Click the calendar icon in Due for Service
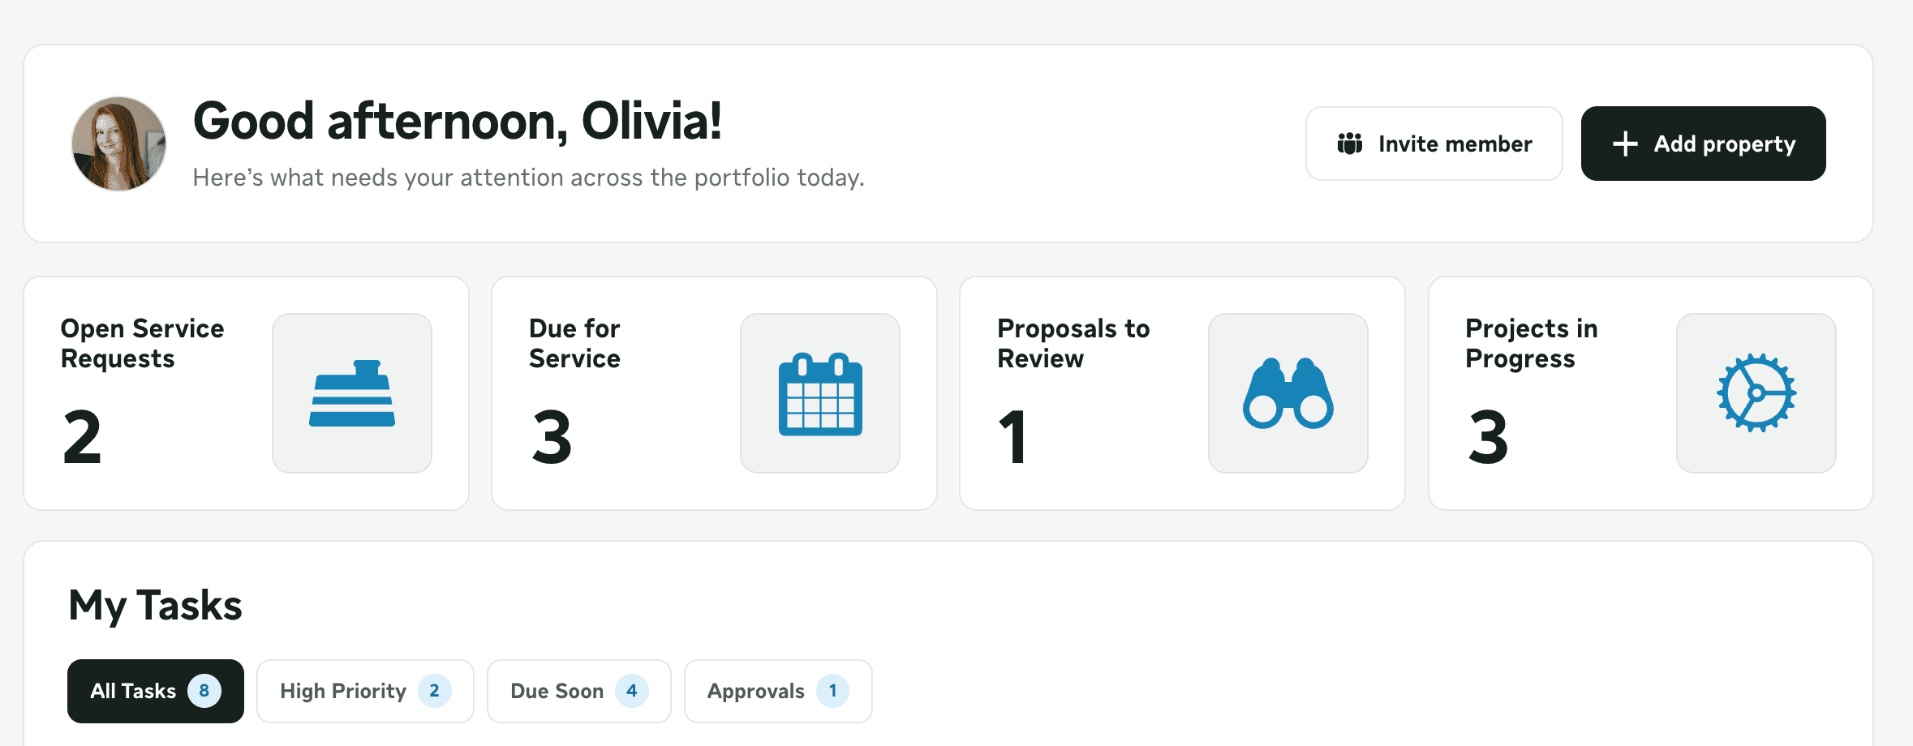The image size is (1913, 746). tap(820, 394)
